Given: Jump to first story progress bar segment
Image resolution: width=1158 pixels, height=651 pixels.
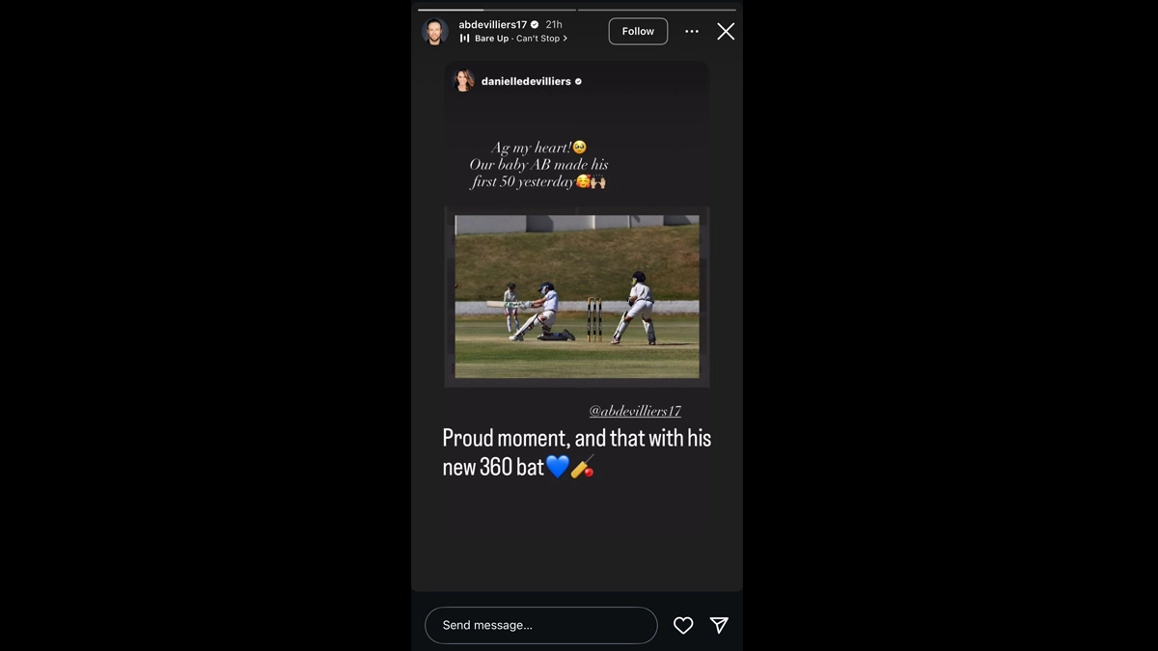Looking at the screenshot, I should (x=497, y=10).
